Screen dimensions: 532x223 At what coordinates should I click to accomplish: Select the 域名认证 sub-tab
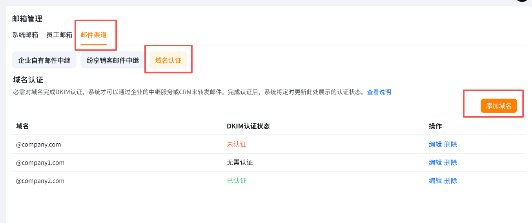[168, 60]
